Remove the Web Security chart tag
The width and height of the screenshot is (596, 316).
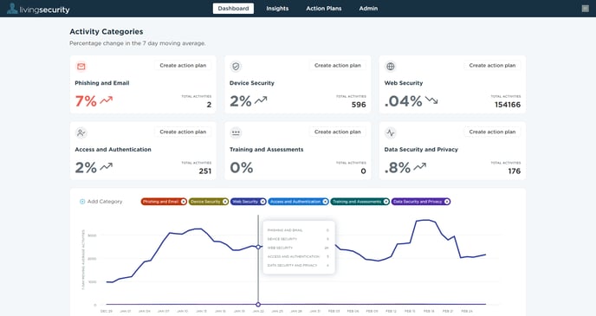(262, 202)
